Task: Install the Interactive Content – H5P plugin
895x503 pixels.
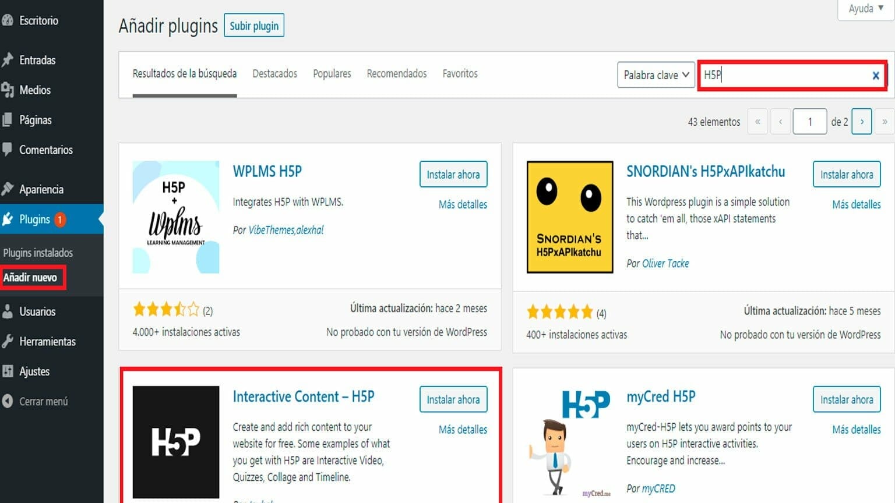Action: coord(453,399)
